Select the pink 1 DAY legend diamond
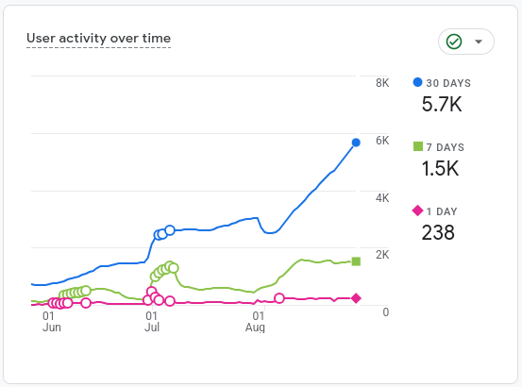Image resolution: width=522 pixels, height=387 pixels. point(417,210)
